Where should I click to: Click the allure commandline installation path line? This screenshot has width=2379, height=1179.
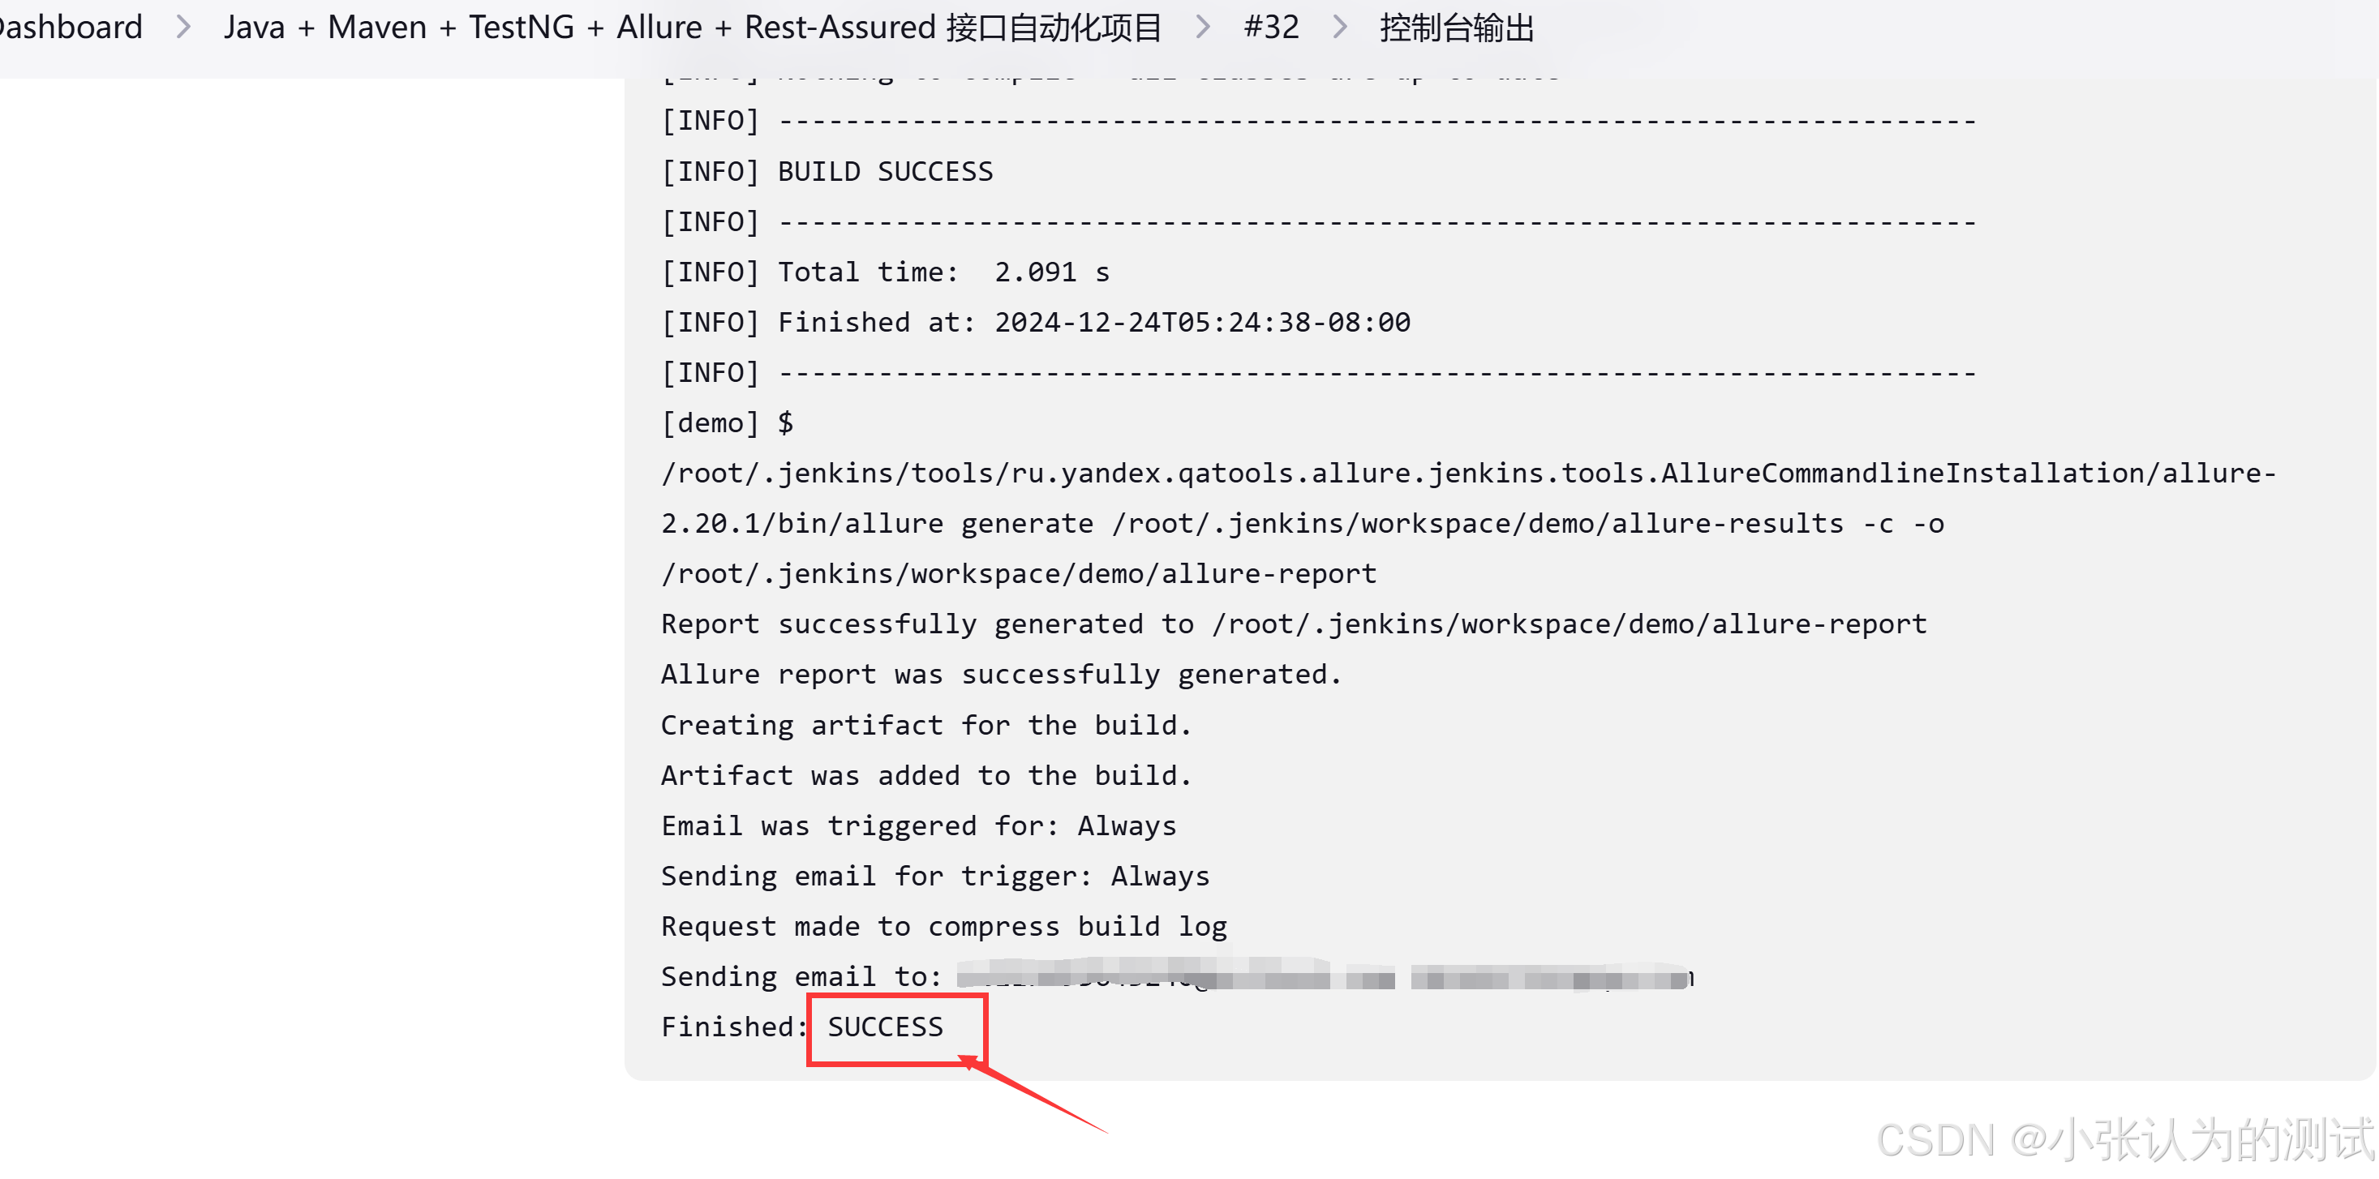click(x=1468, y=474)
